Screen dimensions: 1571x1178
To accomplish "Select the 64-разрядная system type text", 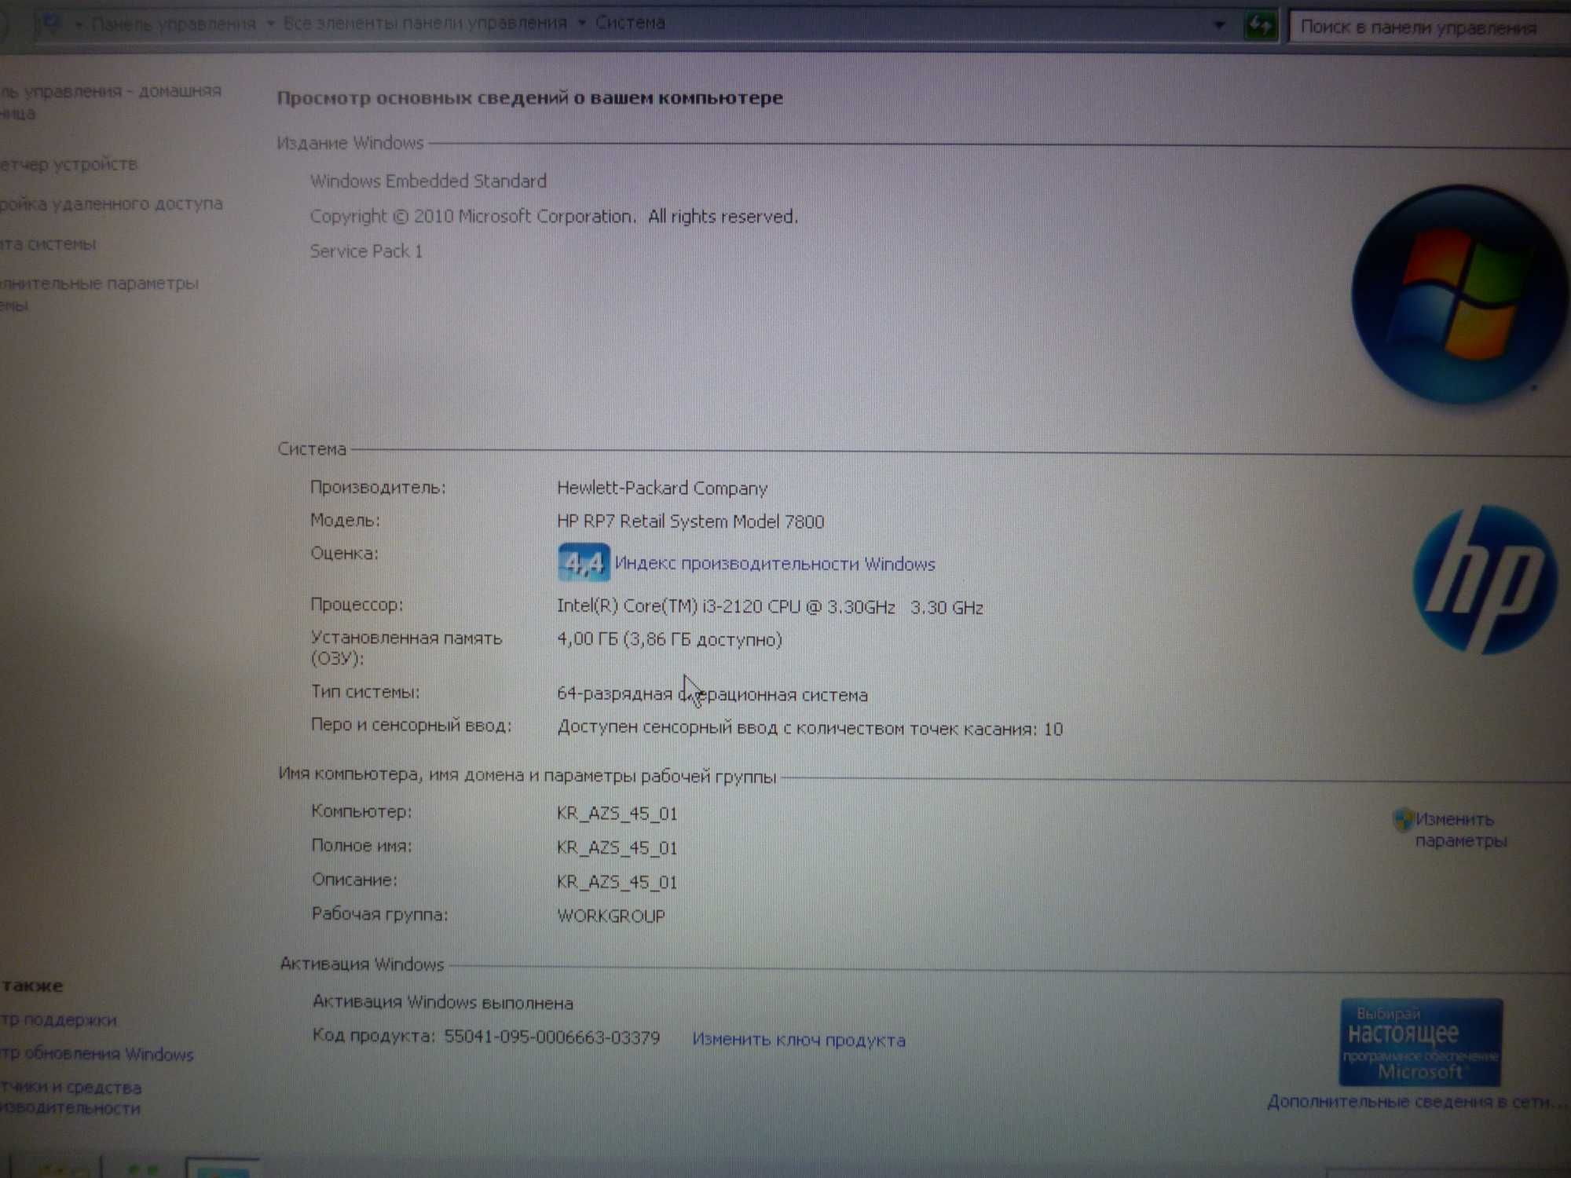I will point(712,695).
